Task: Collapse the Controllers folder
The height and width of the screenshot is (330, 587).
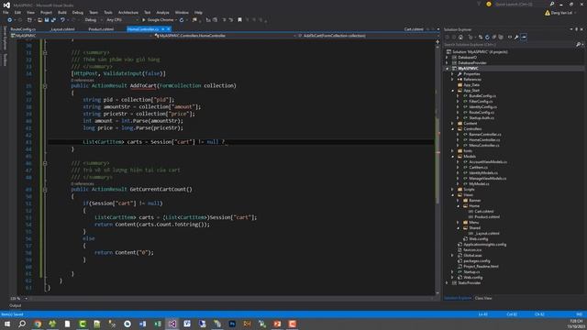Action: (x=452, y=129)
